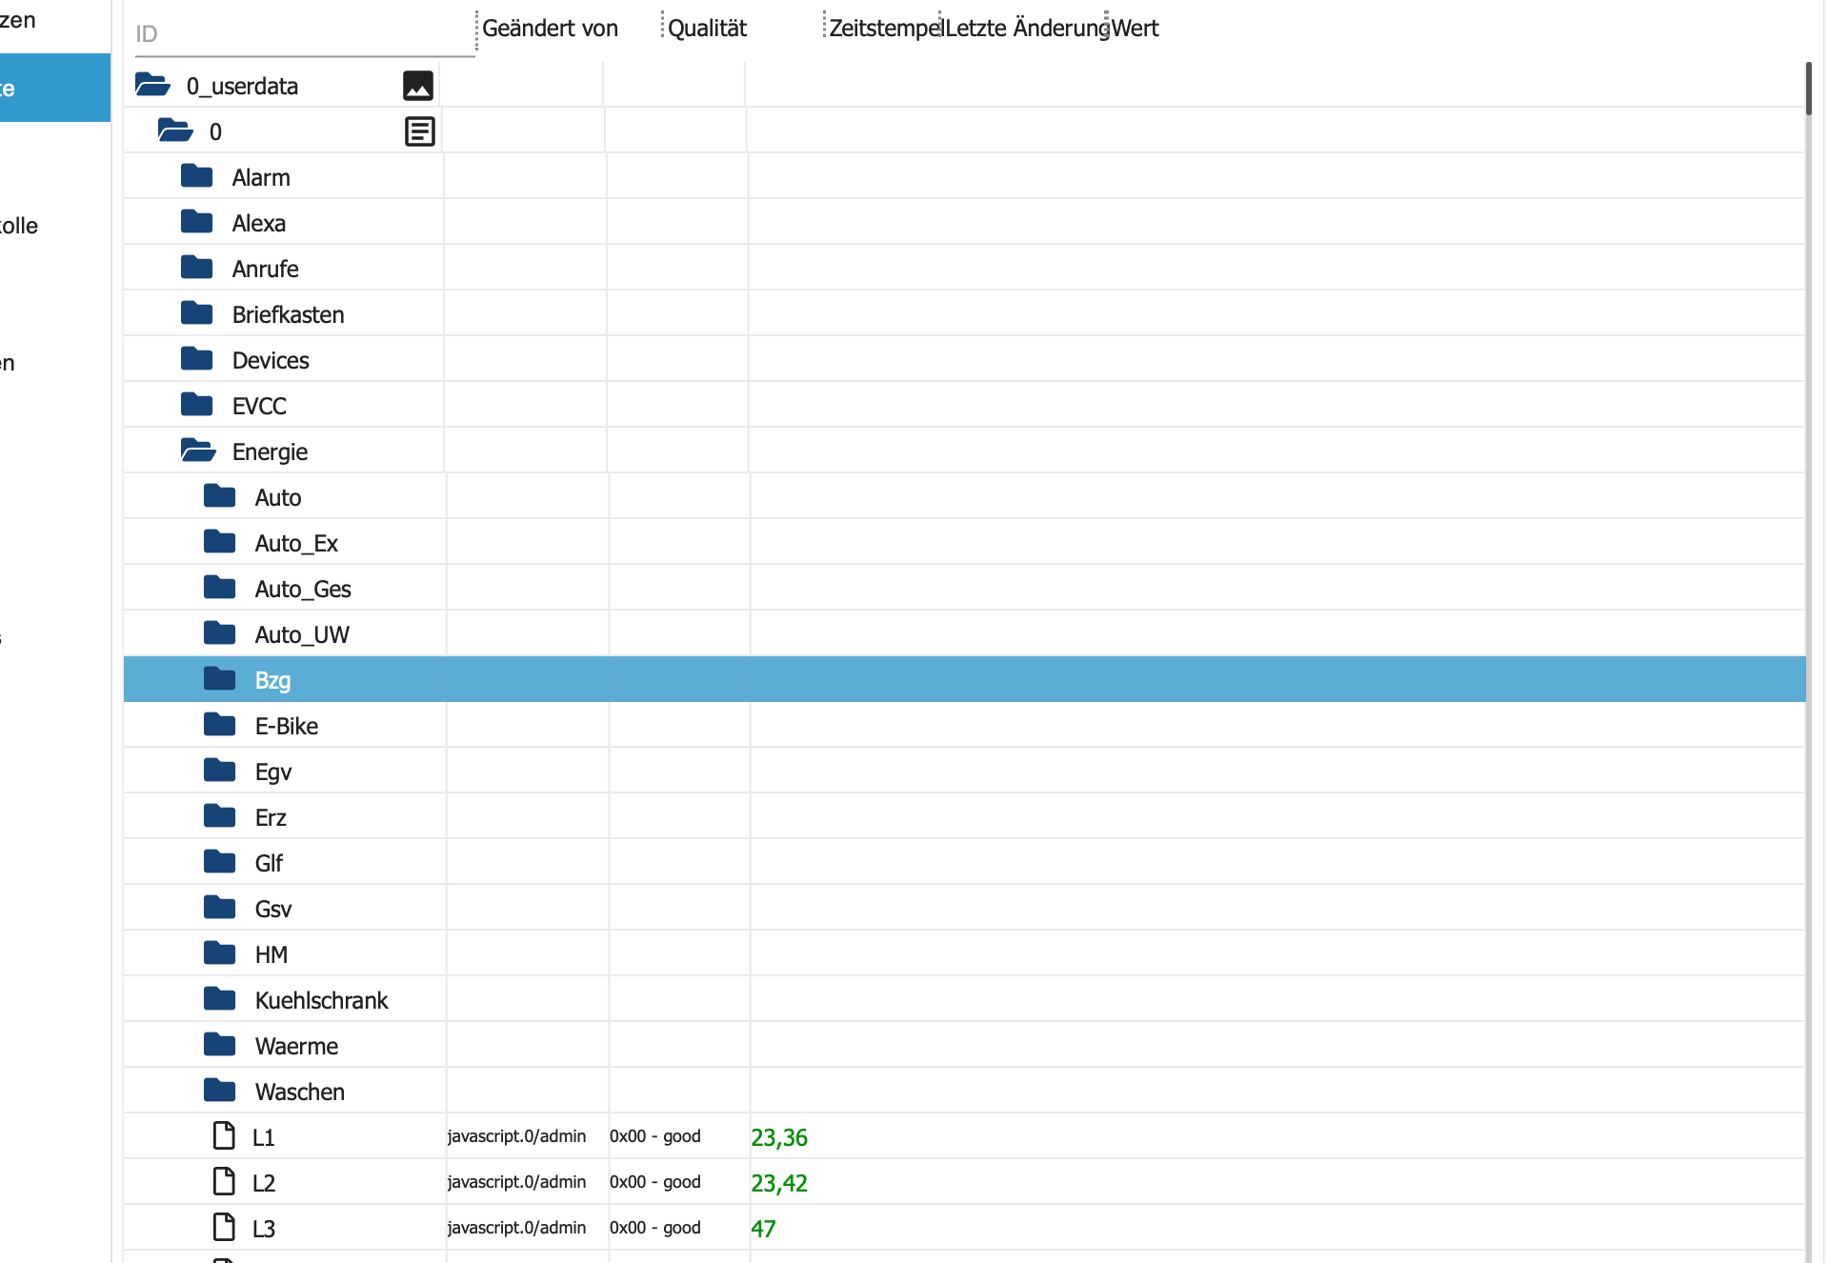The width and height of the screenshot is (1829, 1263).
Task: Click the document icon beside folder 0
Action: coord(419,131)
